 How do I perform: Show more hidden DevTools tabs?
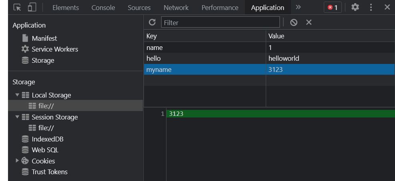click(x=298, y=7)
